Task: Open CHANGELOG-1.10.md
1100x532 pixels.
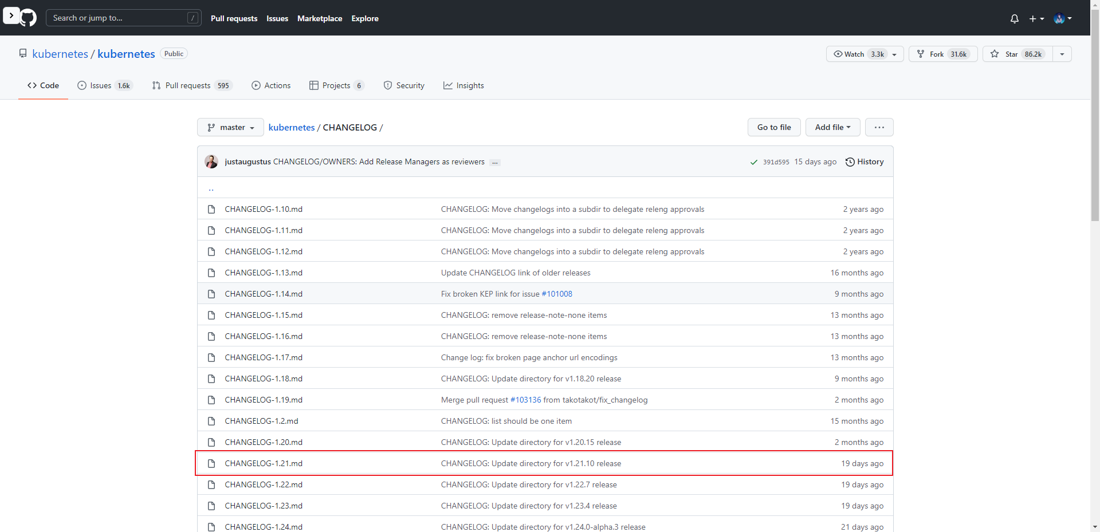Action: pyautogui.click(x=264, y=209)
